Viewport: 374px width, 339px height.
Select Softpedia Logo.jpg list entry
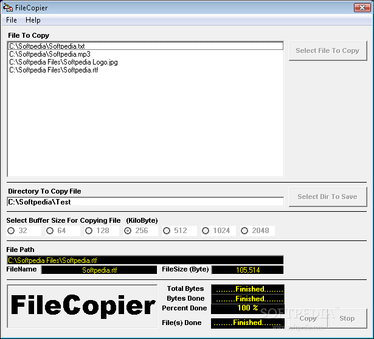[146, 62]
